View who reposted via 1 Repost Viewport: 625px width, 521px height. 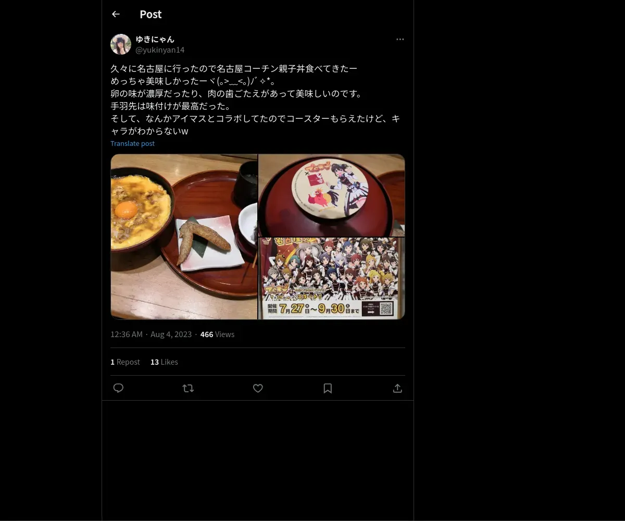pyautogui.click(x=125, y=362)
